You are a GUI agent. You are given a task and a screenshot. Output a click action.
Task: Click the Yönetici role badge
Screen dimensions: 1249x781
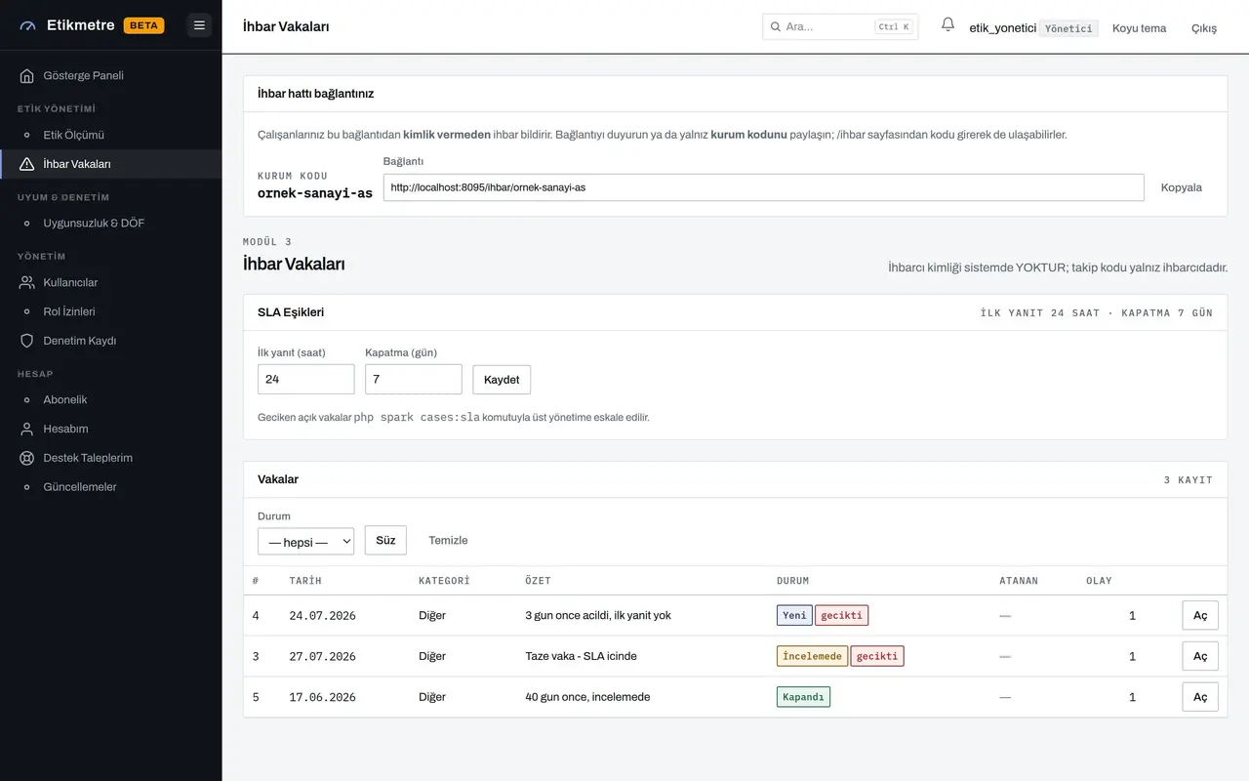1068,28
